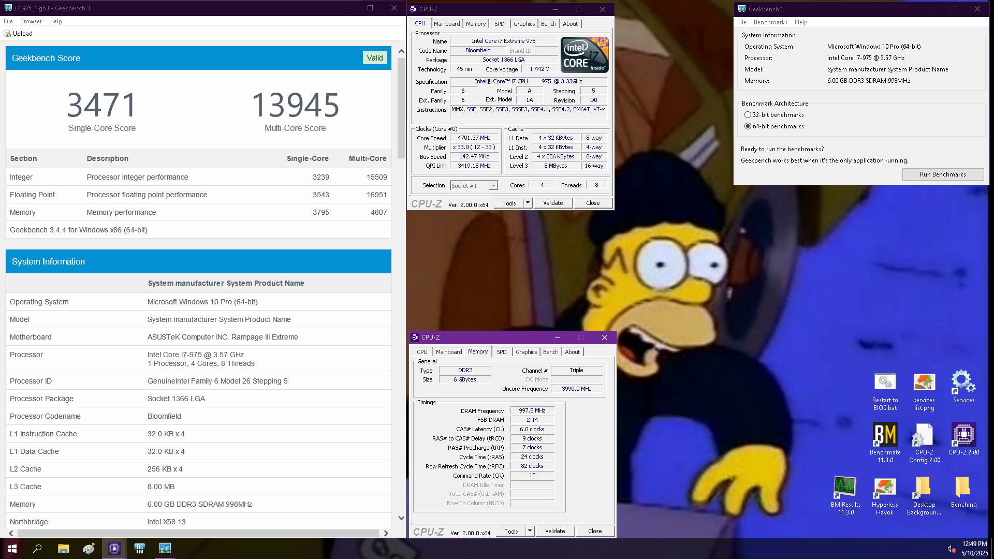Click Core Voltage value 1.442 V

point(539,69)
